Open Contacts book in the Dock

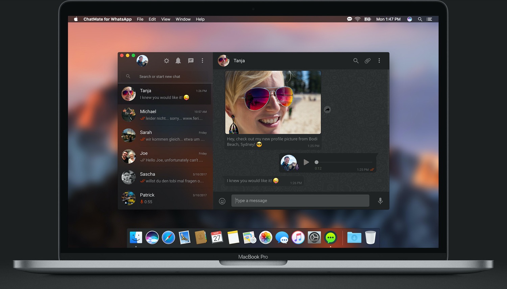tap(201, 238)
